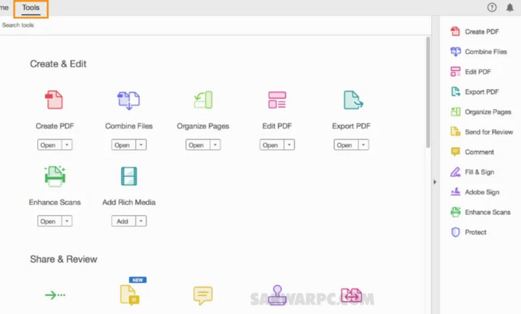Viewport: 521px width, 314px height.
Task: Expand the dropdown arrow beside Organize Pages Open
Action: [215, 145]
